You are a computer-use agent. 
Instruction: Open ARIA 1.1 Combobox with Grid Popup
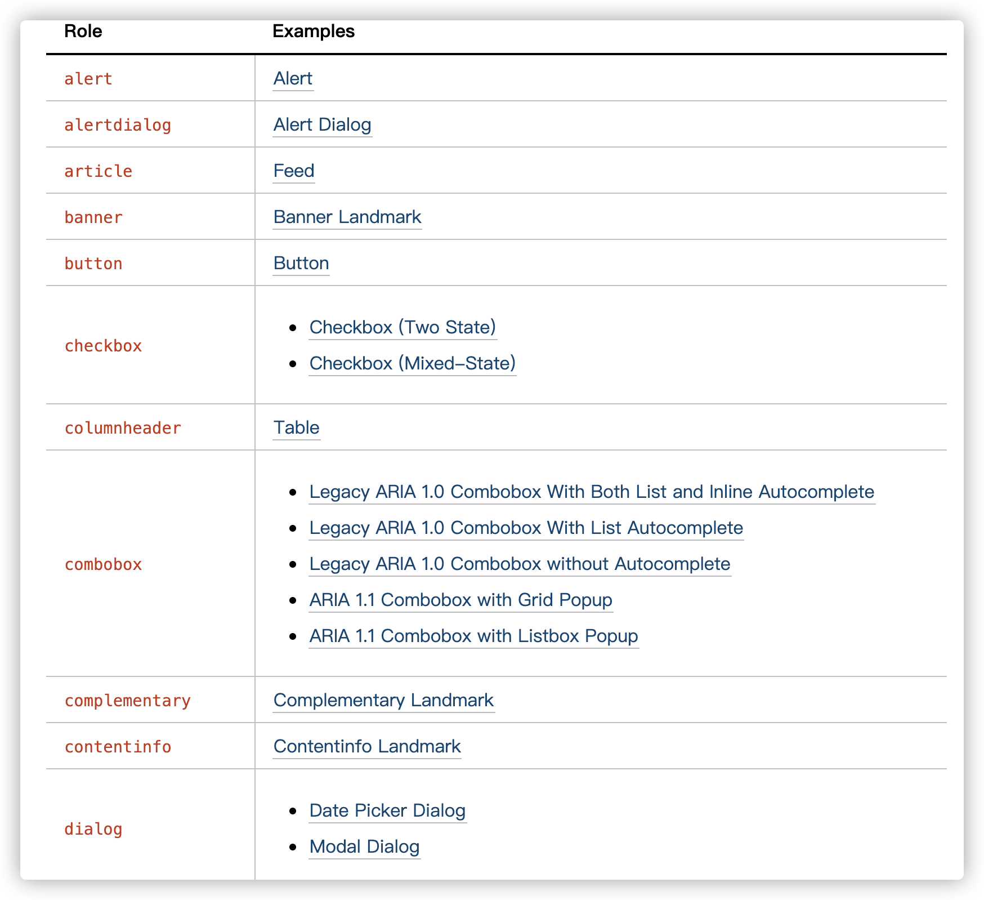coord(460,600)
